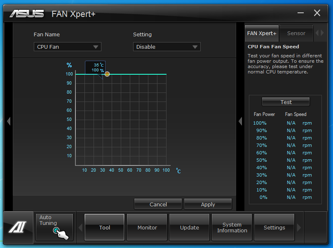Click the Fan Power column header

(x=264, y=114)
